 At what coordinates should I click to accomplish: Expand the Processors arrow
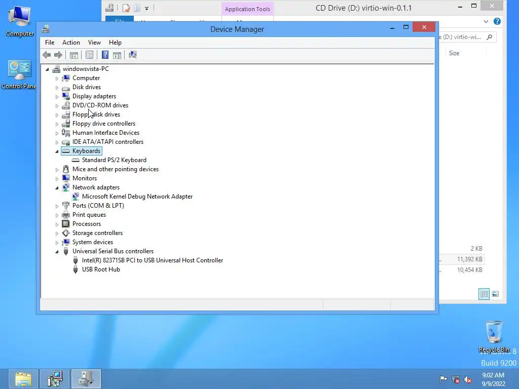(57, 224)
